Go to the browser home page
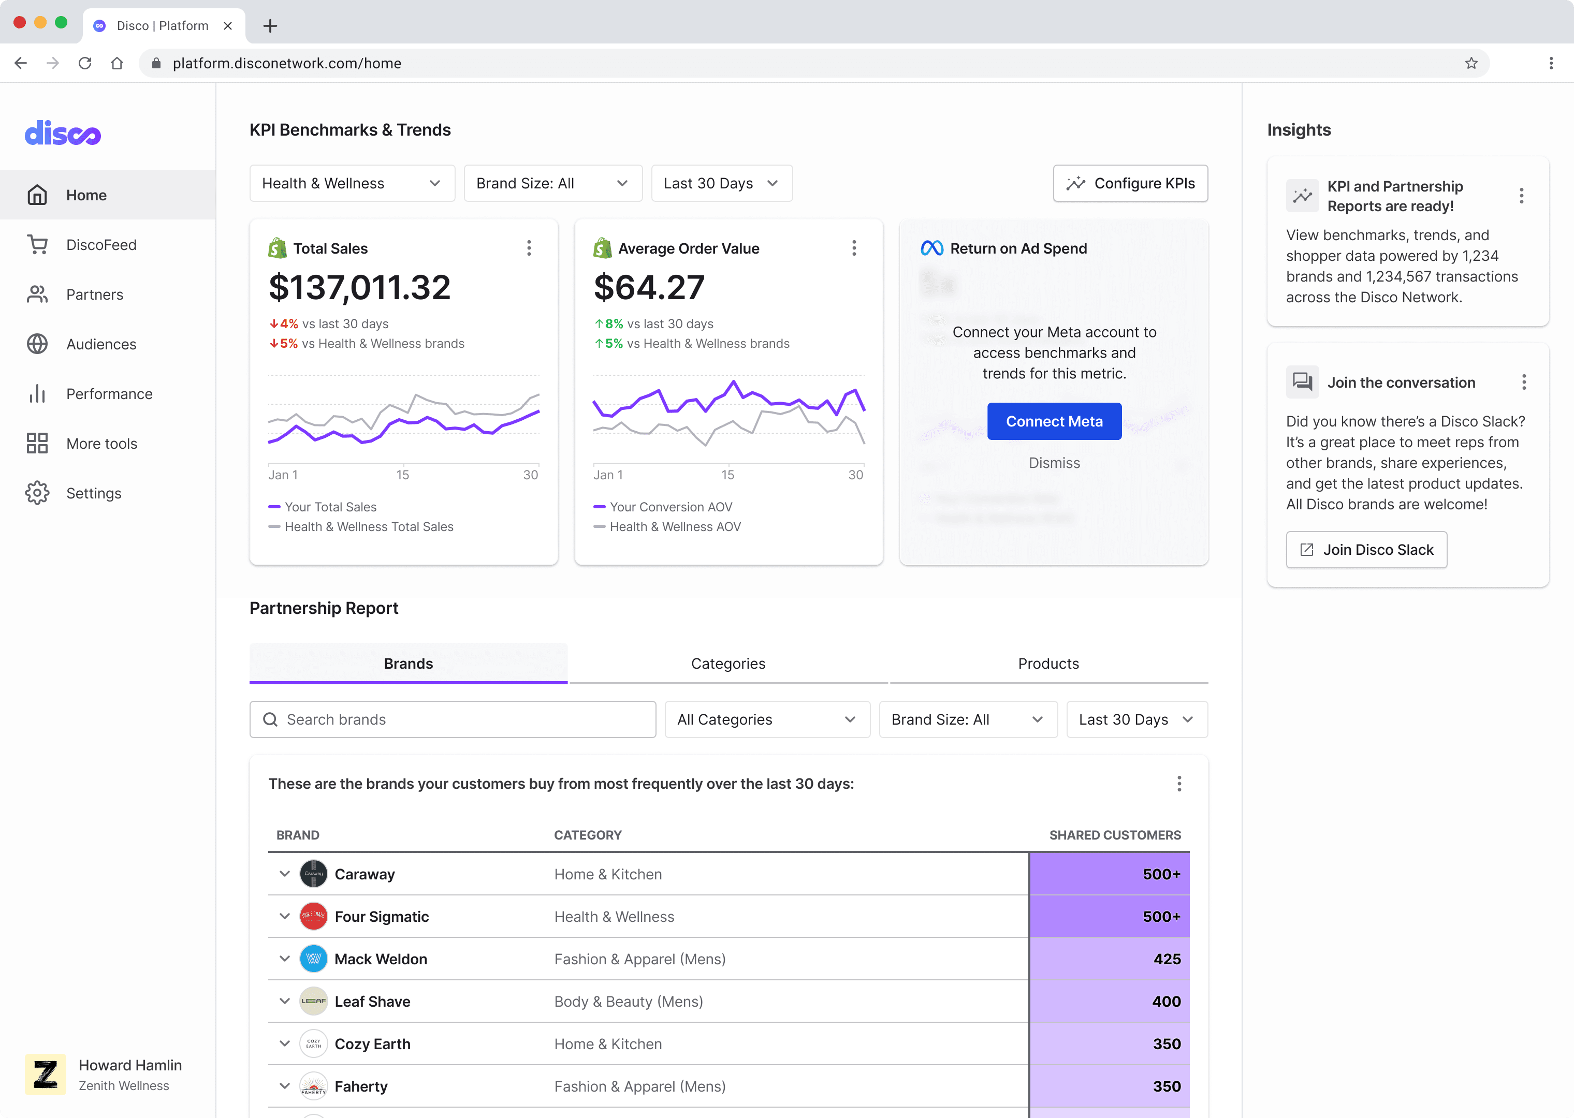 coord(117,63)
